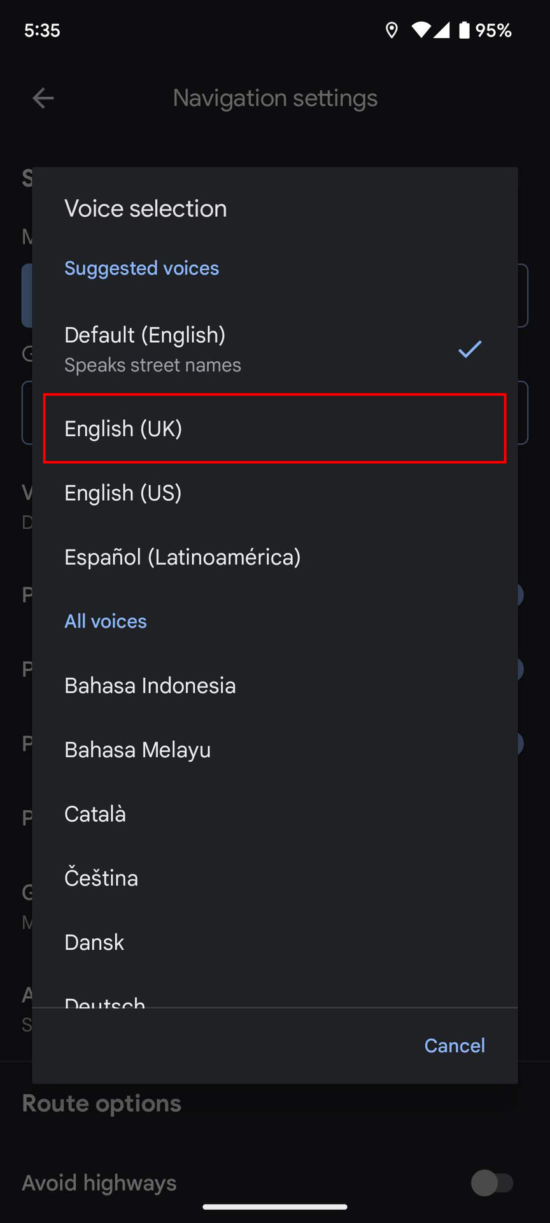550x1223 pixels.
Task: Select the Default (English) voice
Action: tap(255, 349)
